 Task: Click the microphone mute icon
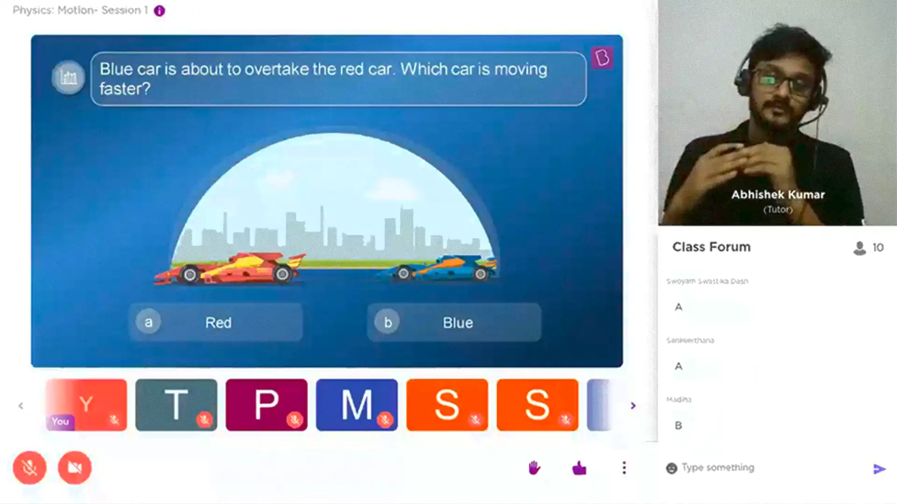[29, 467]
